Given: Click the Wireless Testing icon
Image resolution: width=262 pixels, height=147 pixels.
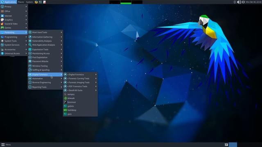Looking at the screenshot, I should point(30,66).
